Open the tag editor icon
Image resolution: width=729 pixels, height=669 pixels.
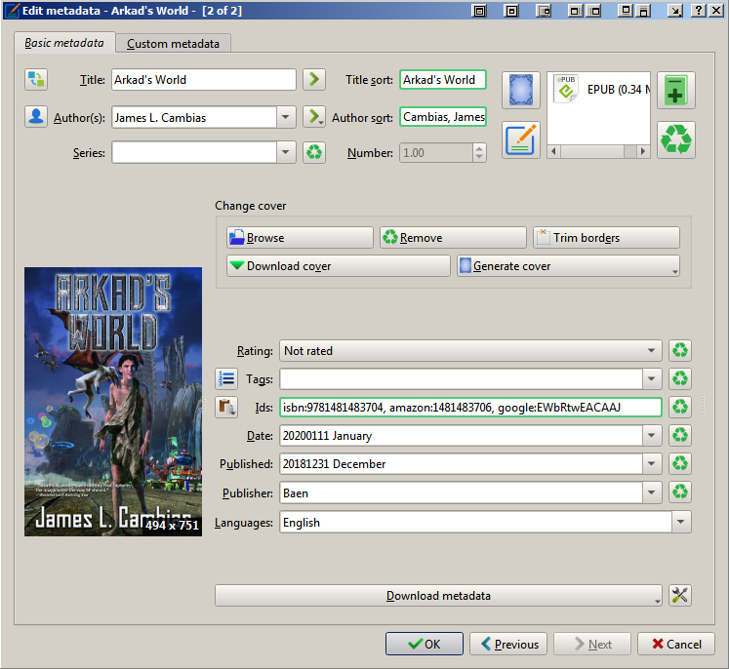pyautogui.click(x=226, y=378)
